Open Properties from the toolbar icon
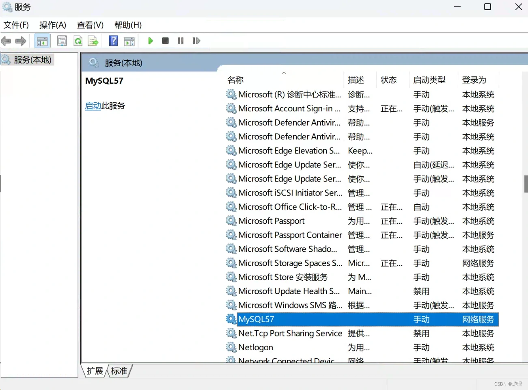Screen dimensions: 528x390 tap(62, 41)
